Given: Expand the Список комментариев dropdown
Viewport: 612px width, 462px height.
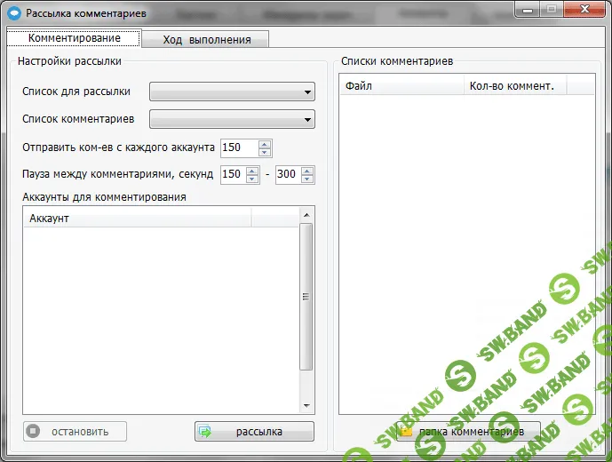Looking at the screenshot, I should [232, 119].
